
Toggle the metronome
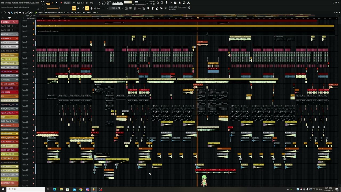[74, 3]
